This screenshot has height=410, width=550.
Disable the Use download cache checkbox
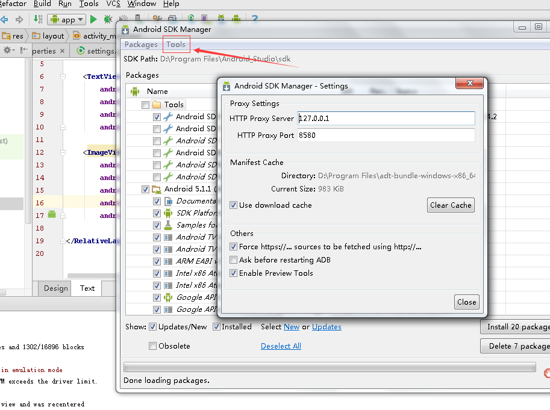(x=234, y=205)
